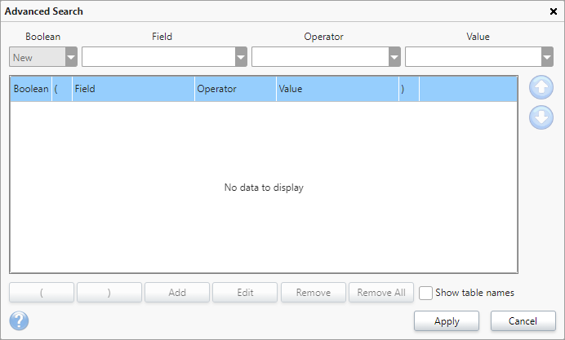Click the Remove button
Viewport: 565px width, 340px height.
(x=314, y=293)
